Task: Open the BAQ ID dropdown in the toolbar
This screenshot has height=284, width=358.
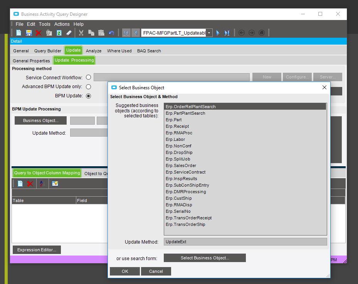Action: 209,33
